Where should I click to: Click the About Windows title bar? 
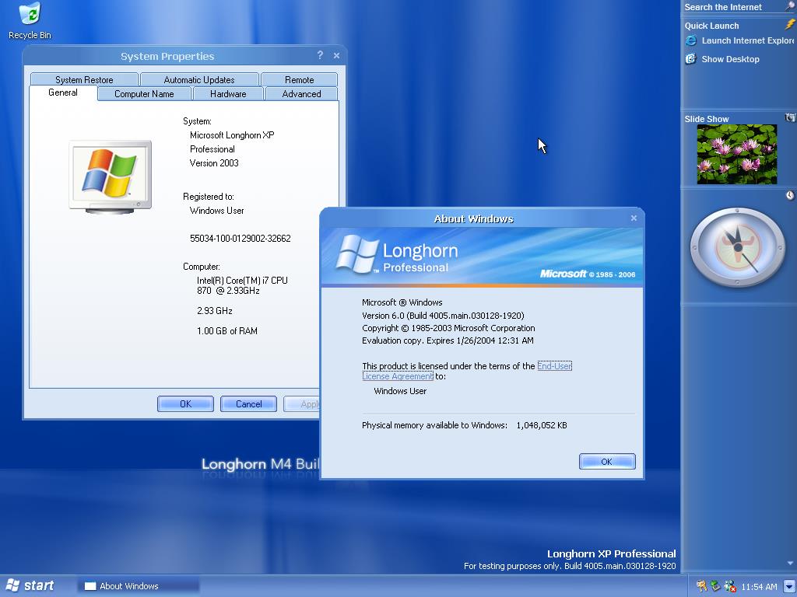(472, 218)
